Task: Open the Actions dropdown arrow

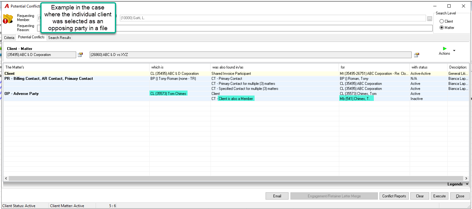Action: (454, 51)
